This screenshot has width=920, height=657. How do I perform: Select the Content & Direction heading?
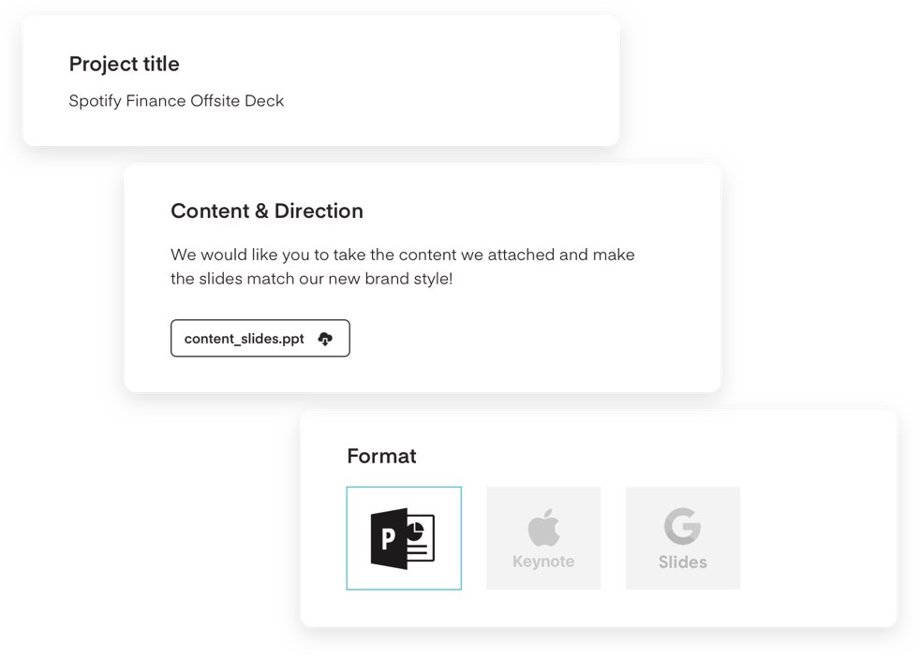(x=267, y=211)
